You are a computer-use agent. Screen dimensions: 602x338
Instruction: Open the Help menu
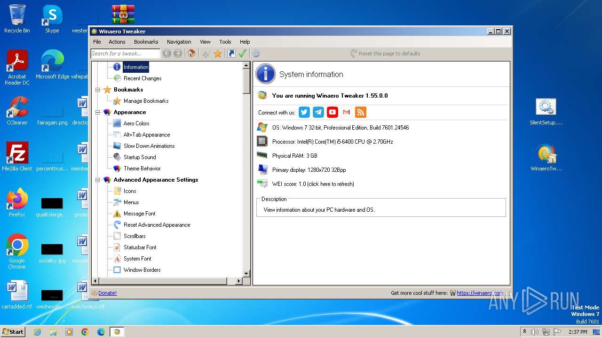pos(245,42)
